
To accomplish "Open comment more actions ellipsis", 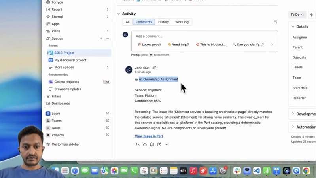I will 166,144.
